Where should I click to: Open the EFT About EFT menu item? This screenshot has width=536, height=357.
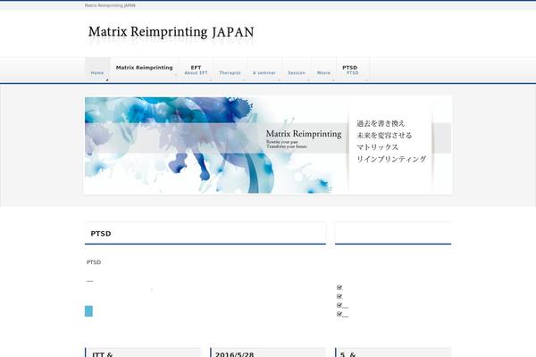tap(196, 70)
